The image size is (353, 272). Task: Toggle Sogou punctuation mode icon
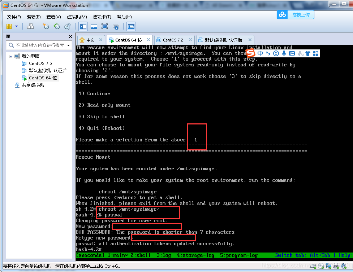268,53
